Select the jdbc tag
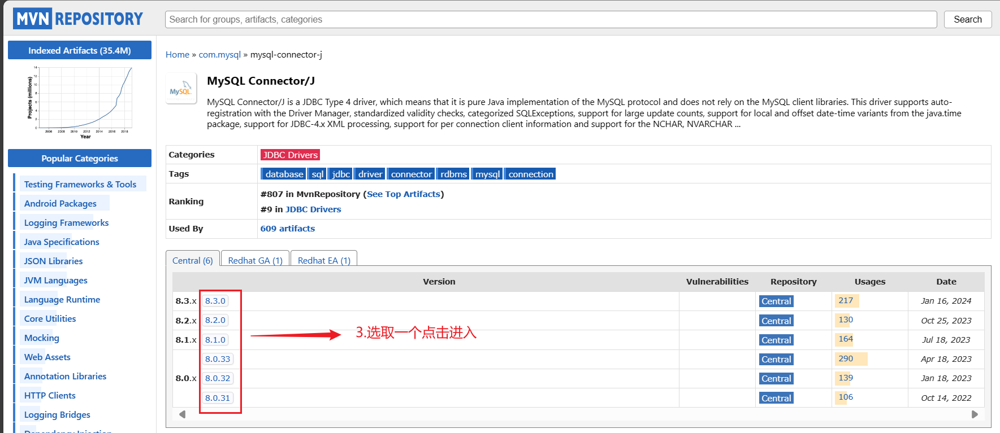The width and height of the screenshot is (1000, 433). (341, 174)
